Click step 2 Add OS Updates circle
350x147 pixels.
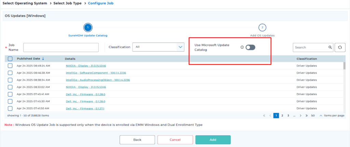click(262, 27)
